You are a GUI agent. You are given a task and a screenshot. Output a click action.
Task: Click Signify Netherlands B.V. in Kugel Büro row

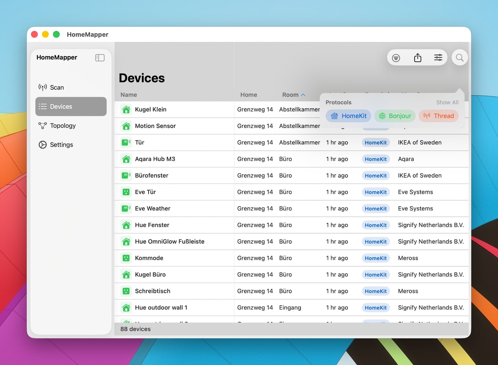[x=431, y=275]
